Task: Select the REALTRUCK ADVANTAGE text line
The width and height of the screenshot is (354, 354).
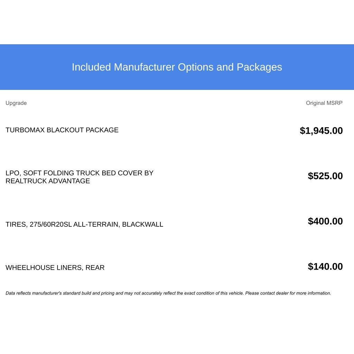Action: point(48,181)
